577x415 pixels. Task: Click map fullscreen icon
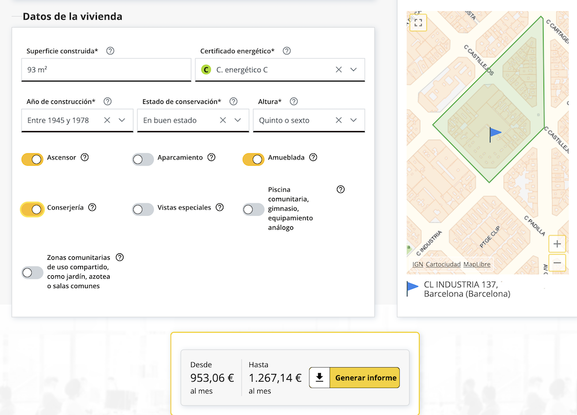coord(418,23)
